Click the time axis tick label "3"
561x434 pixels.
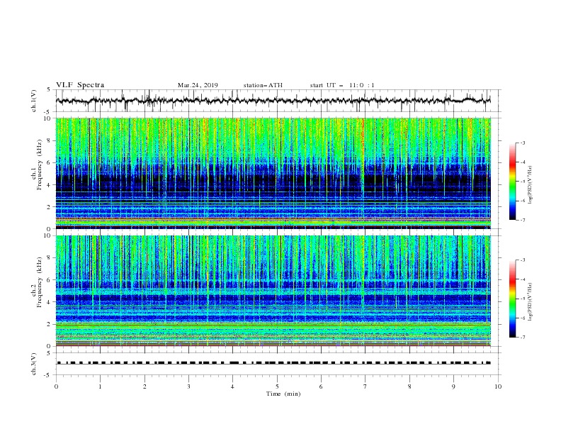(188, 386)
